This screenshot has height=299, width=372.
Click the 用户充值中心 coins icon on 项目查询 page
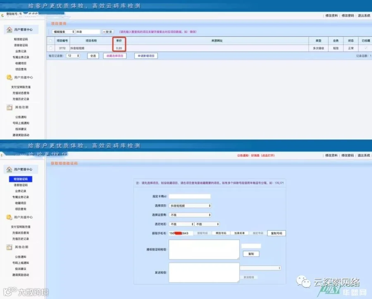(x=9, y=78)
